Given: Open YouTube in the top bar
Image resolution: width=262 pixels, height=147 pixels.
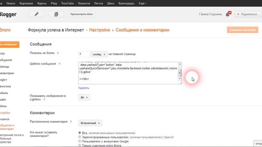Looking at the screenshot, I should pos(67,3).
